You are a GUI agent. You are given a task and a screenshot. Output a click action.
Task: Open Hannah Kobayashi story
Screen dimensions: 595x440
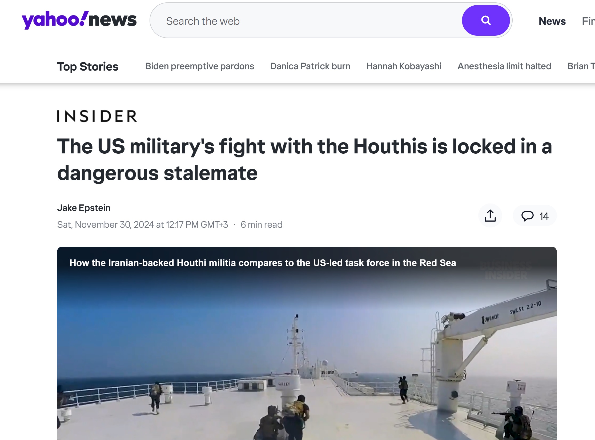(404, 66)
